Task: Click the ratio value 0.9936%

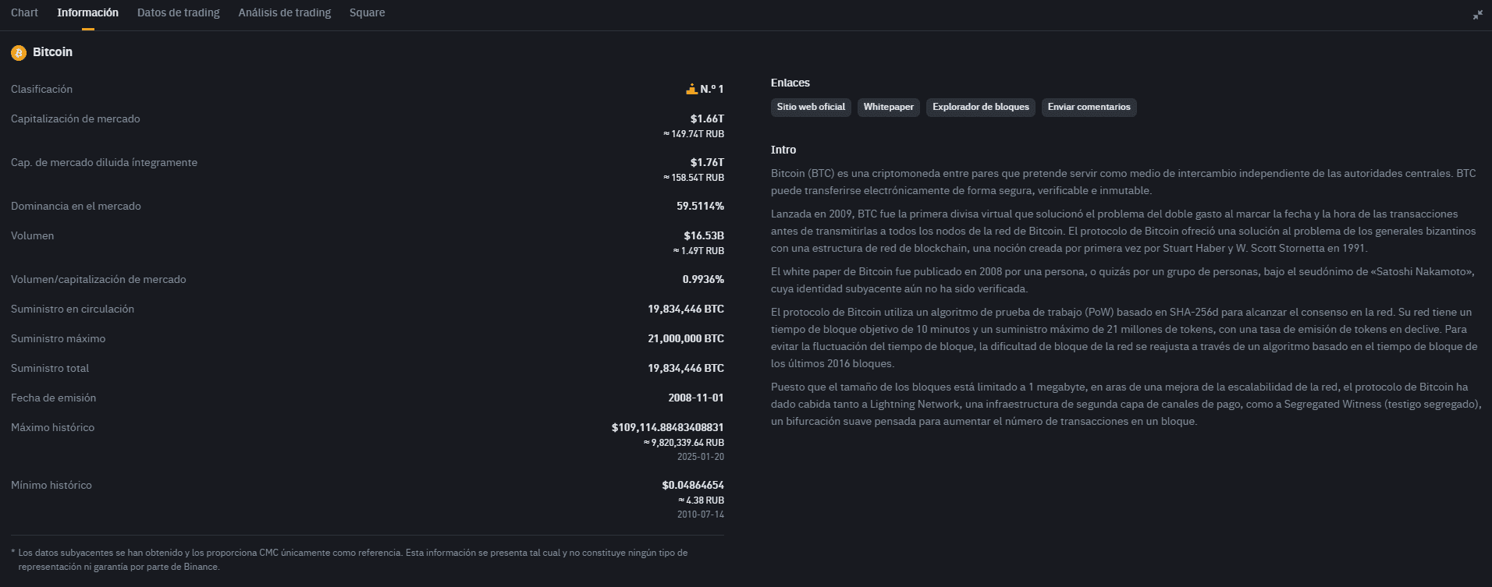Action: tap(703, 279)
